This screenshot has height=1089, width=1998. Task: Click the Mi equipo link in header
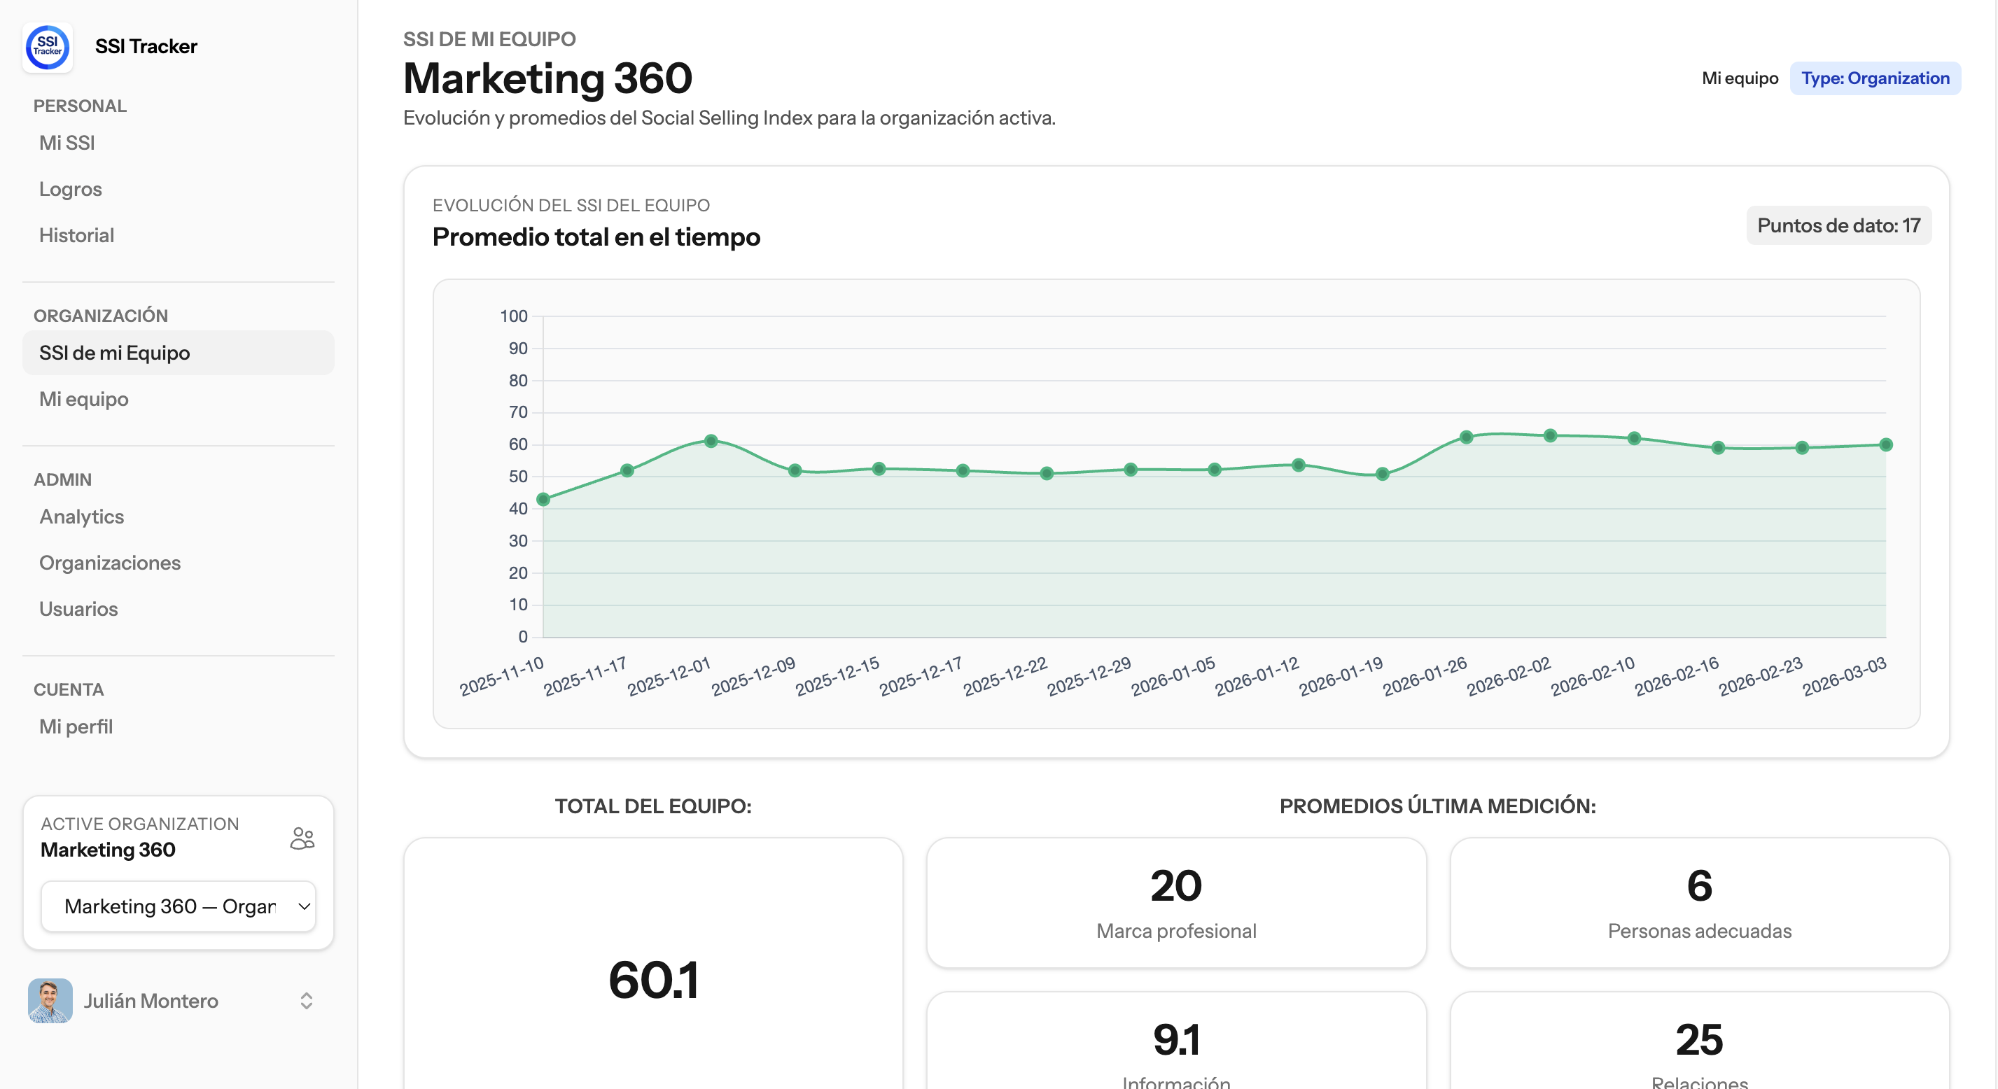pyautogui.click(x=1739, y=78)
